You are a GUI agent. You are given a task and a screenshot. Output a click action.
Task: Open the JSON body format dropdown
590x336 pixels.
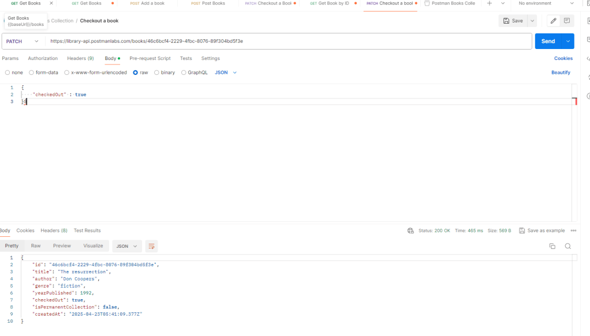(x=226, y=73)
